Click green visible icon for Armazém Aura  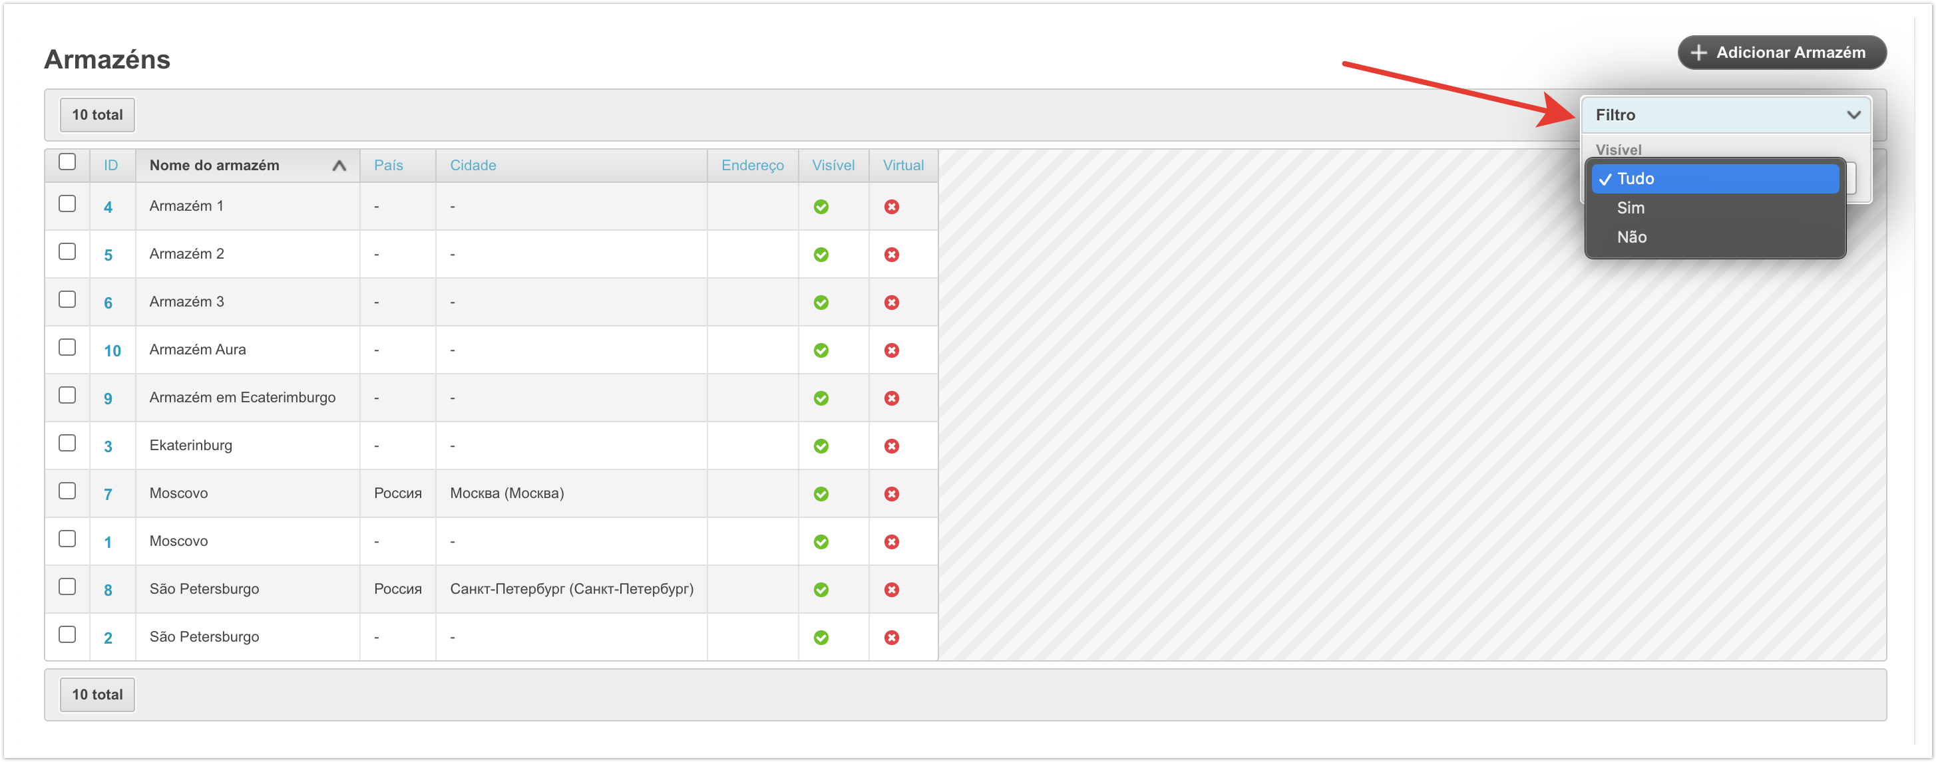point(821,350)
